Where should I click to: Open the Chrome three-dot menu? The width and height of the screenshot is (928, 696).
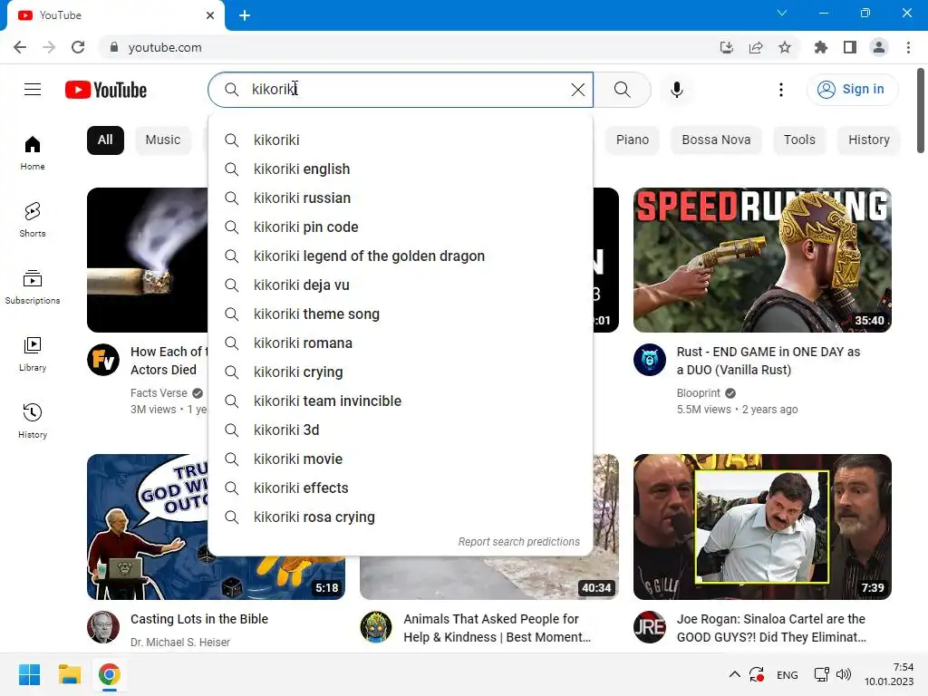(x=908, y=47)
